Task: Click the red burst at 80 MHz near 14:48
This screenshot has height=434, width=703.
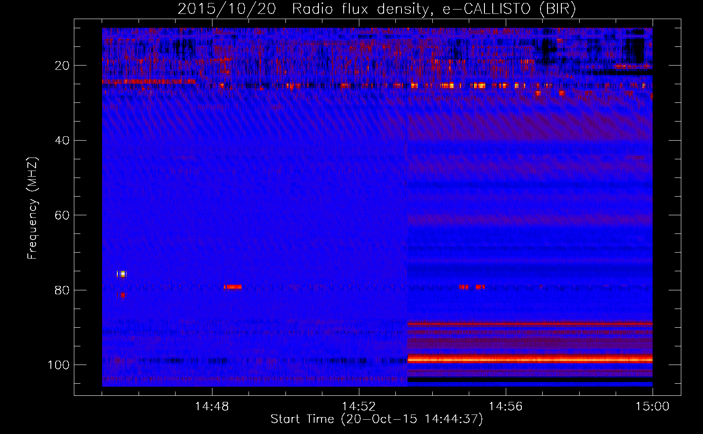Action: (232, 287)
